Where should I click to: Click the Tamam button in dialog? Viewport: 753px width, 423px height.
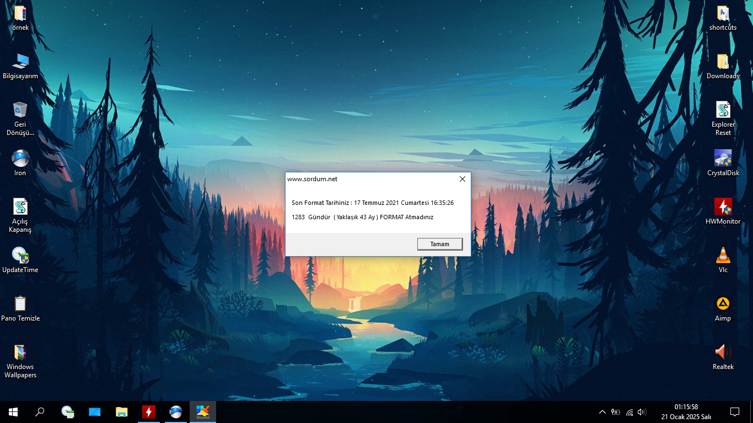tap(440, 244)
